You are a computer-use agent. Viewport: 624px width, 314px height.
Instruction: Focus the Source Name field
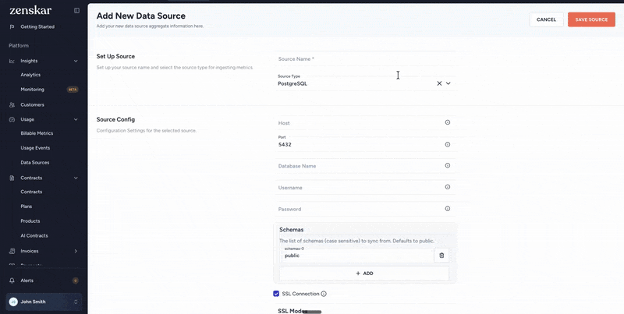[364, 58]
